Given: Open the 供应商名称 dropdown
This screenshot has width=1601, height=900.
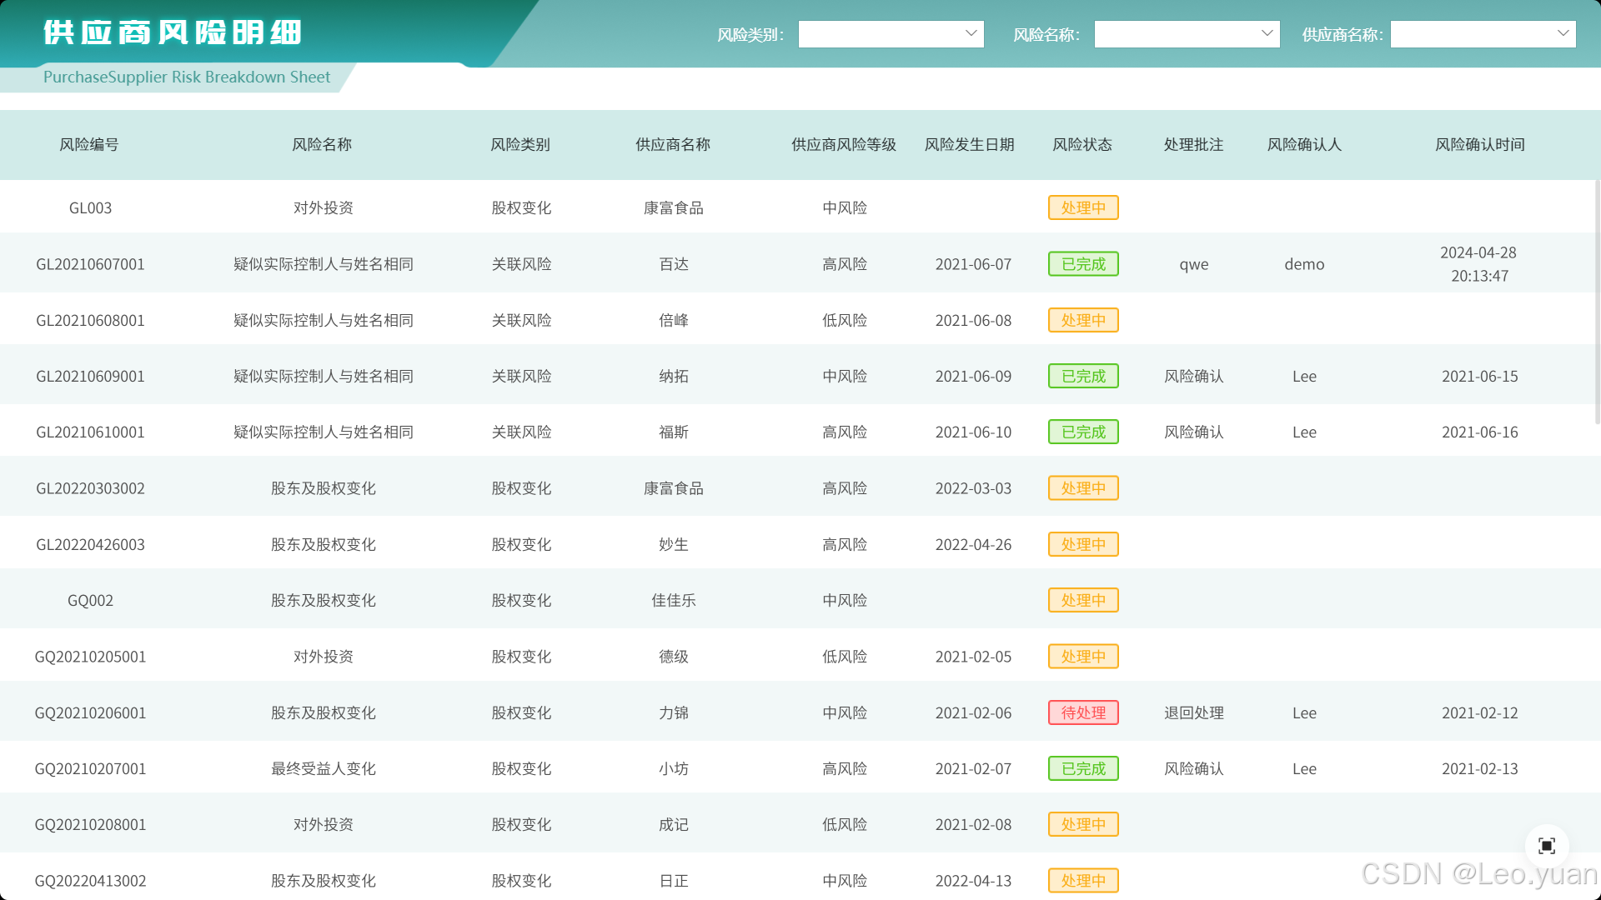Looking at the screenshot, I should [1483, 34].
